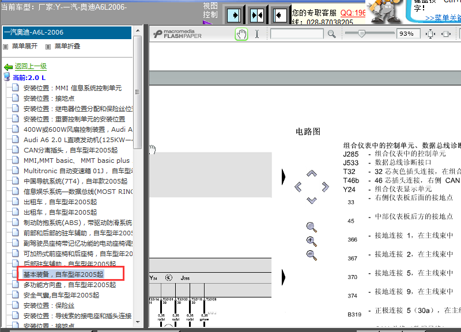Select the 一汽奥迪-A6L-2006 header
The image size is (461, 332).
tap(67, 33)
